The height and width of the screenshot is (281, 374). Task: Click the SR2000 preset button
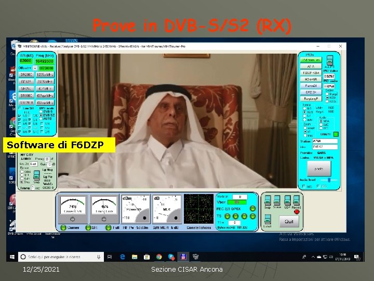pyautogui.click(x=26, y=74)
